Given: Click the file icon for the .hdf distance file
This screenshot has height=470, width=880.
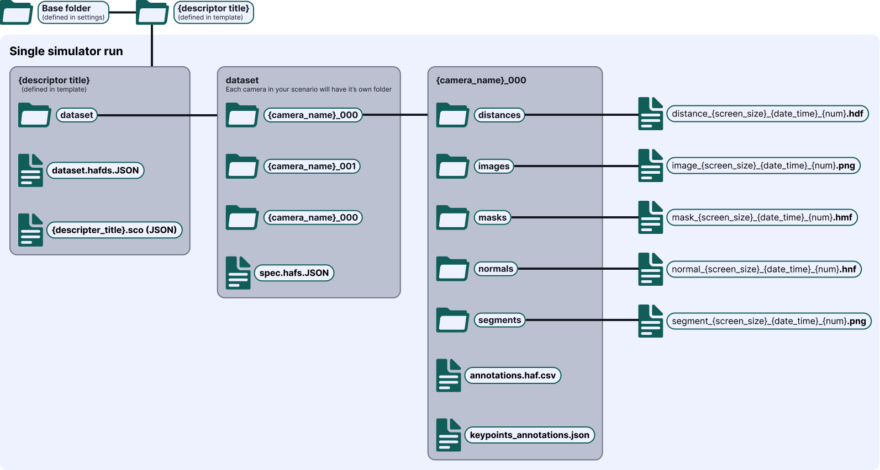Looking at the screenshot, I should tap(651, 114).
